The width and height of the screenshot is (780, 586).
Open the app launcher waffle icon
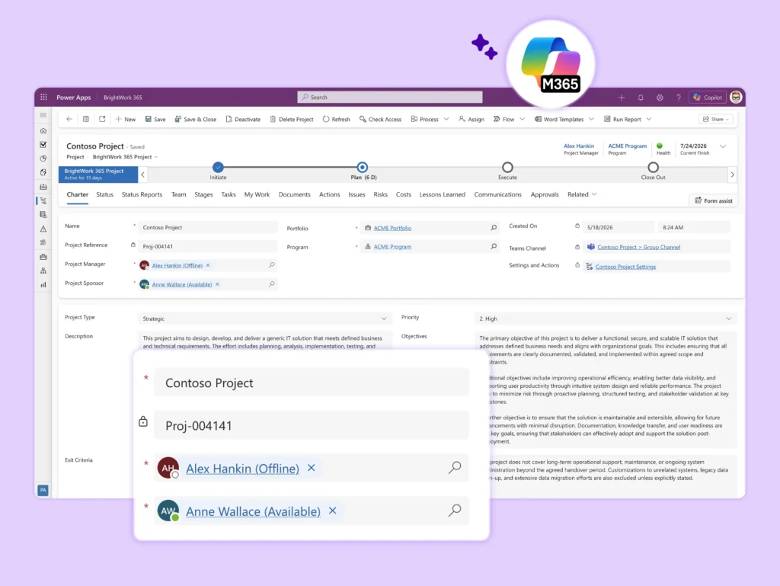point(43,97)
